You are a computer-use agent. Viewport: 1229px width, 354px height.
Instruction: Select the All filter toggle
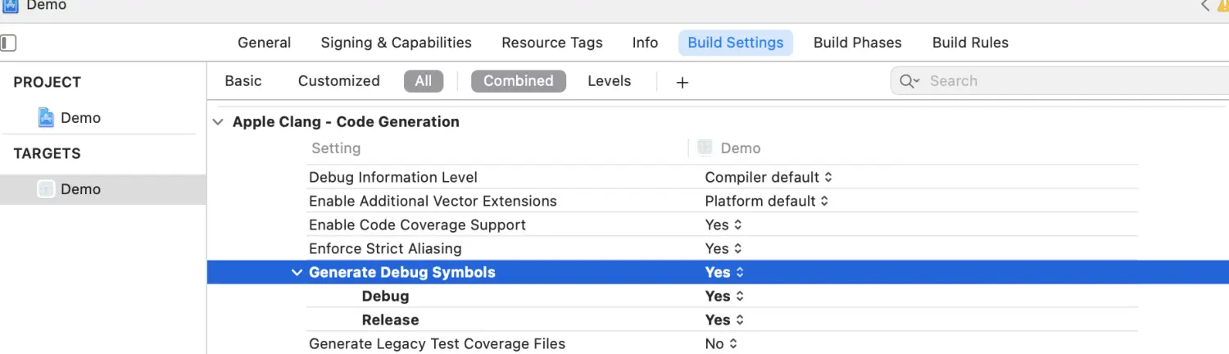click(x=423, y=81)
